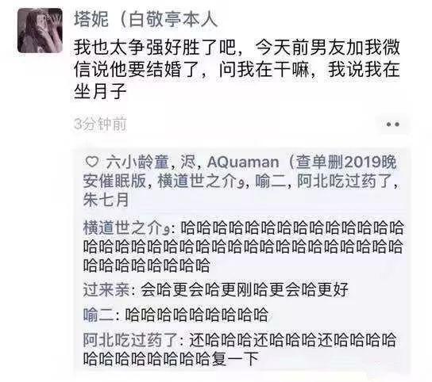The width and height of the screenshot is (432, 382).
Task: Reply to 喻二's 哈哈哈 comment text
Action: coord(196,315)
